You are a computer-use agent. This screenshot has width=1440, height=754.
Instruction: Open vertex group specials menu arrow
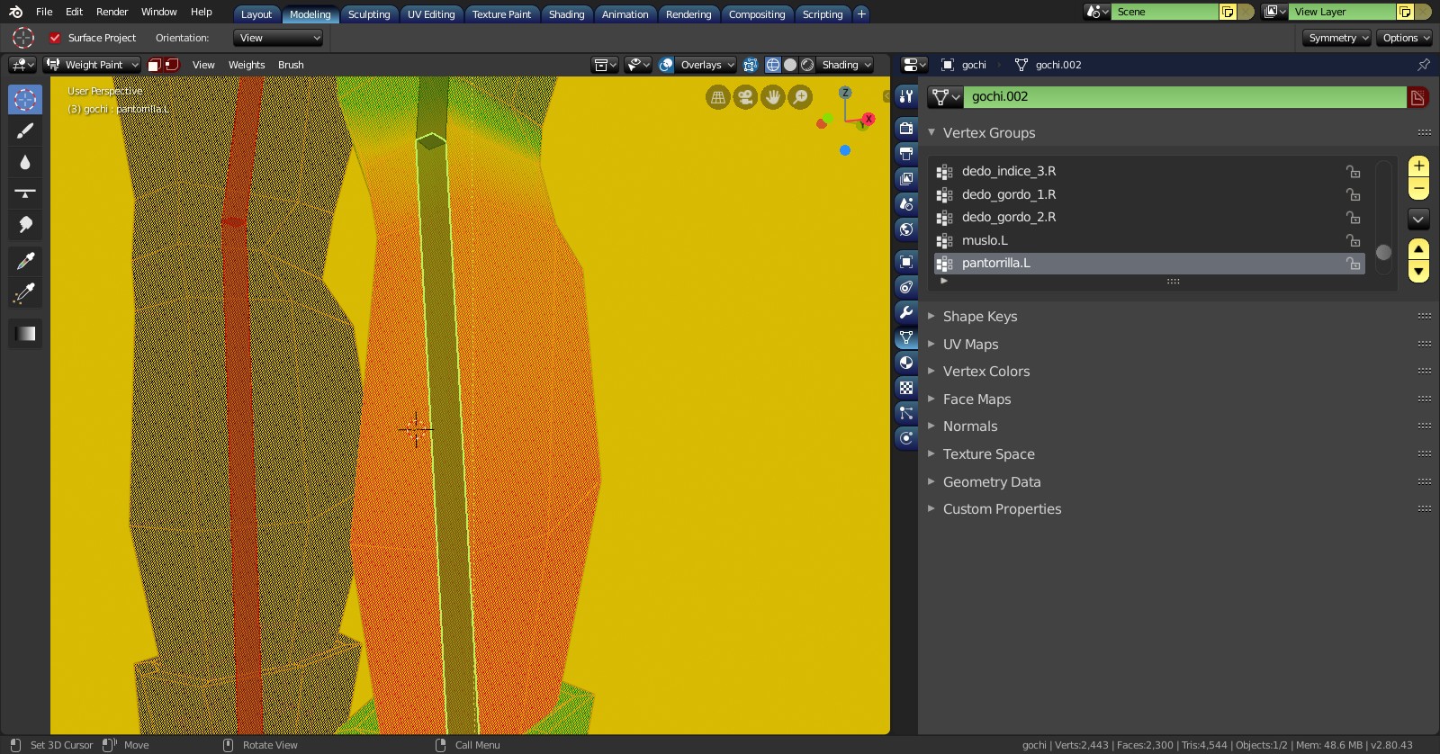1418,219
